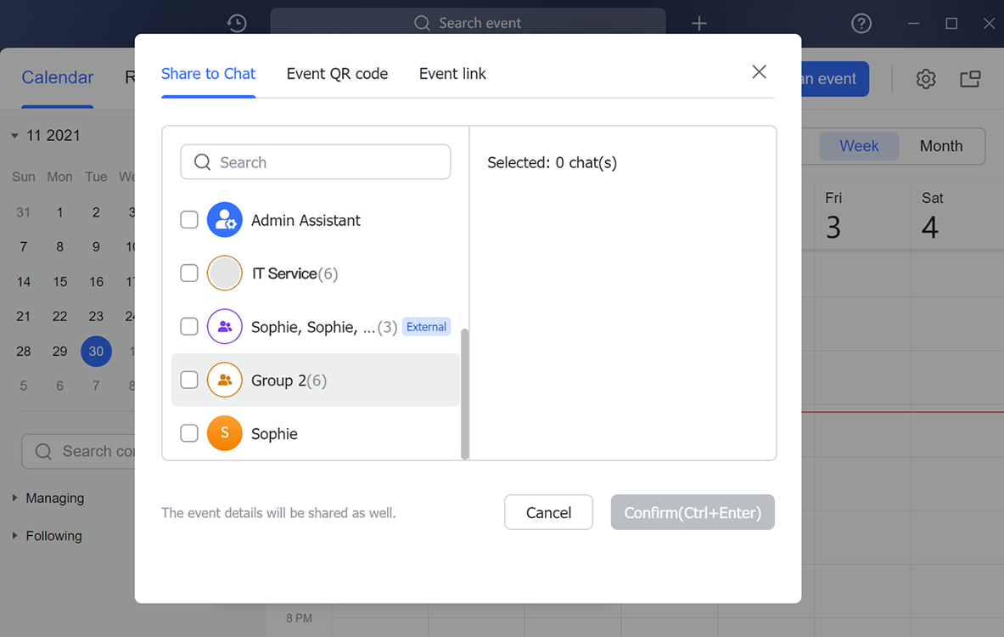Image resolution: width=1004 pixels, height=637 pixels.
Task: Click the Group 2 orange avatar
Action: point(225,380)
